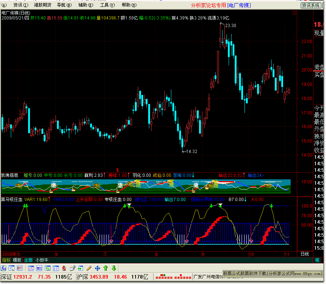
Task: Click the 黑马吸庄血 indicator name
Action: coord(12,200)
